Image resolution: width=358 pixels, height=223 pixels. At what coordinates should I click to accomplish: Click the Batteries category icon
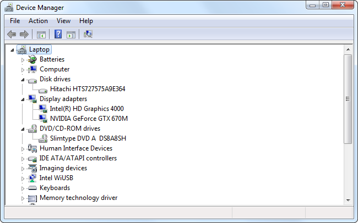[32, 59]
